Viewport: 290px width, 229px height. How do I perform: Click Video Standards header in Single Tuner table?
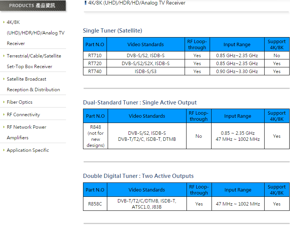(146, 44)
